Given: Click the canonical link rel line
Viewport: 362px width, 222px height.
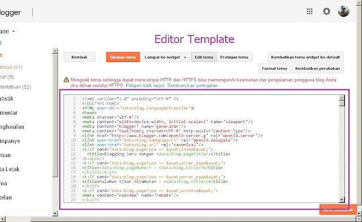Looking at the screenshot, I should (x=143, y=145).
